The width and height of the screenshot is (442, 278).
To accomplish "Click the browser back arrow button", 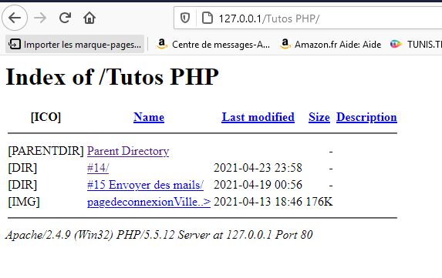I will point(15,18).
